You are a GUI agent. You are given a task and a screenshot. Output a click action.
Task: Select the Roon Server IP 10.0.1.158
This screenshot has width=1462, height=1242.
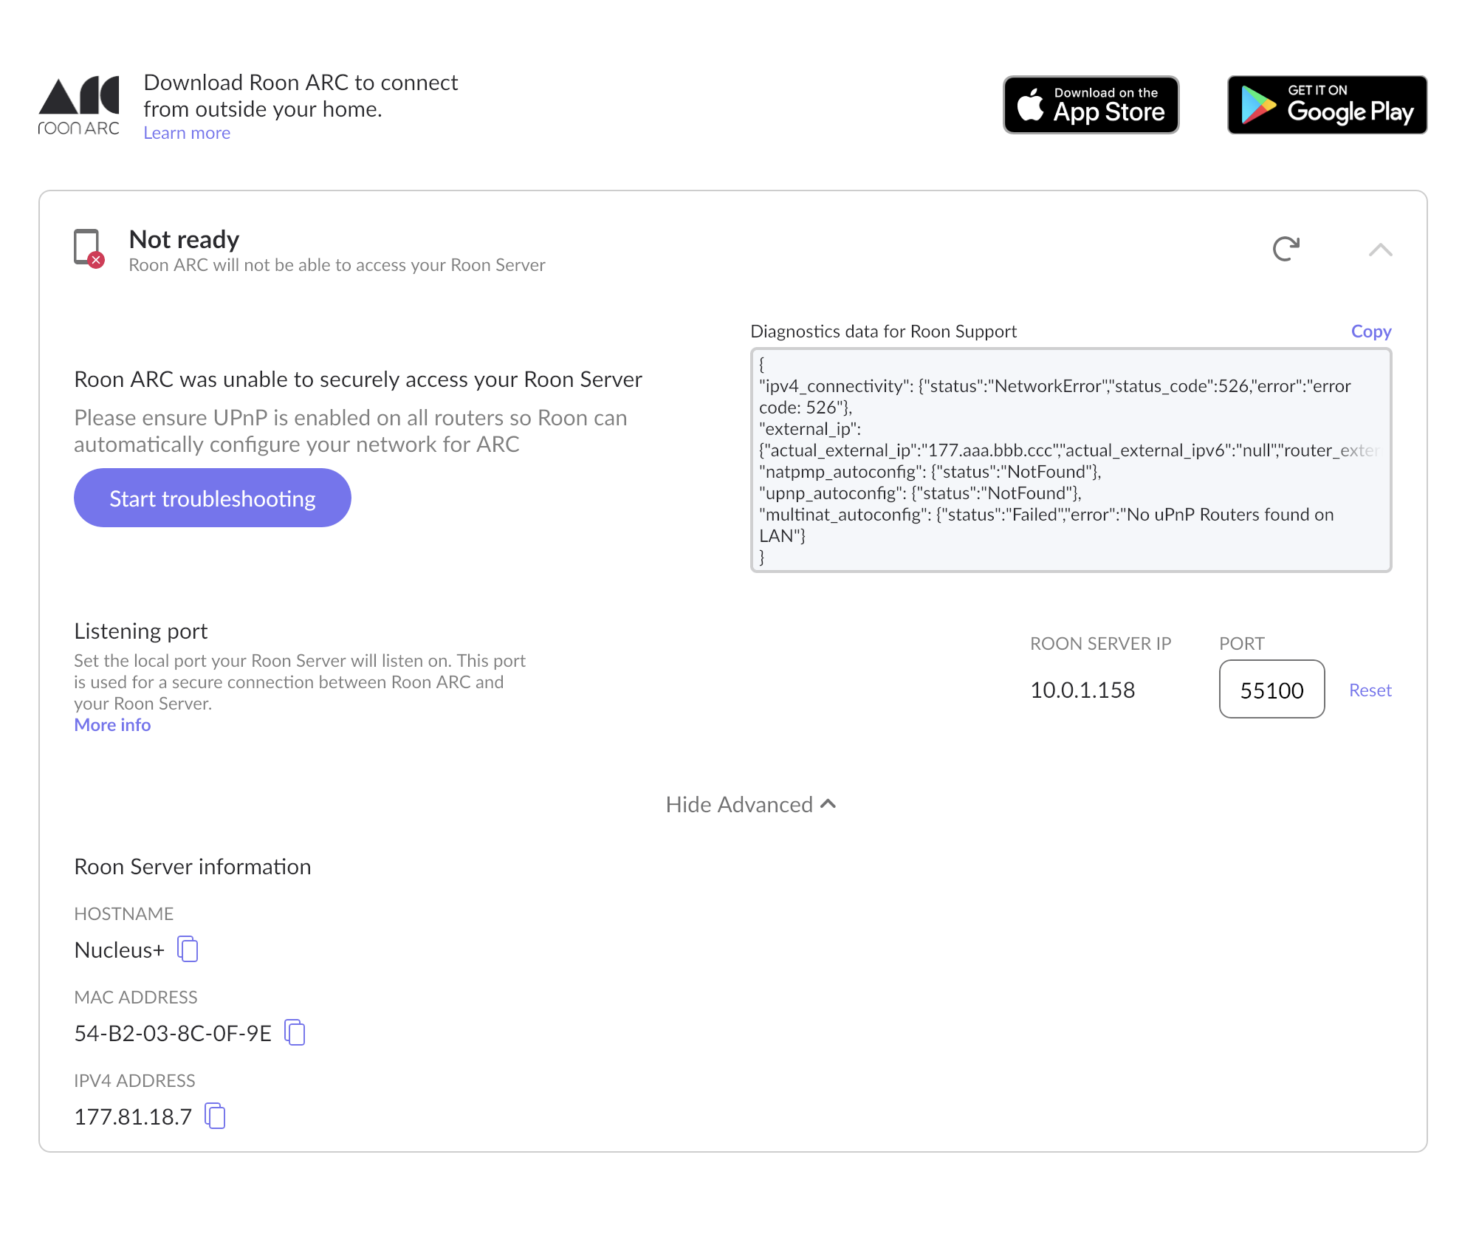tap(1082, 690)
